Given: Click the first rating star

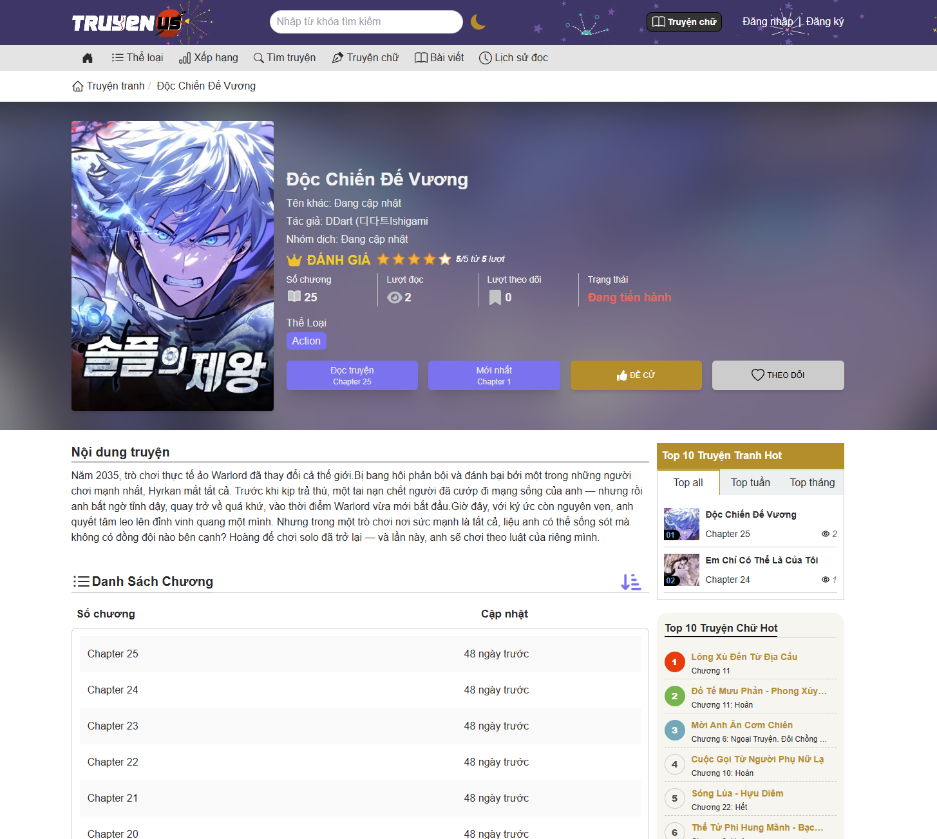Looking at the screenshot, I should click(383, 259).
